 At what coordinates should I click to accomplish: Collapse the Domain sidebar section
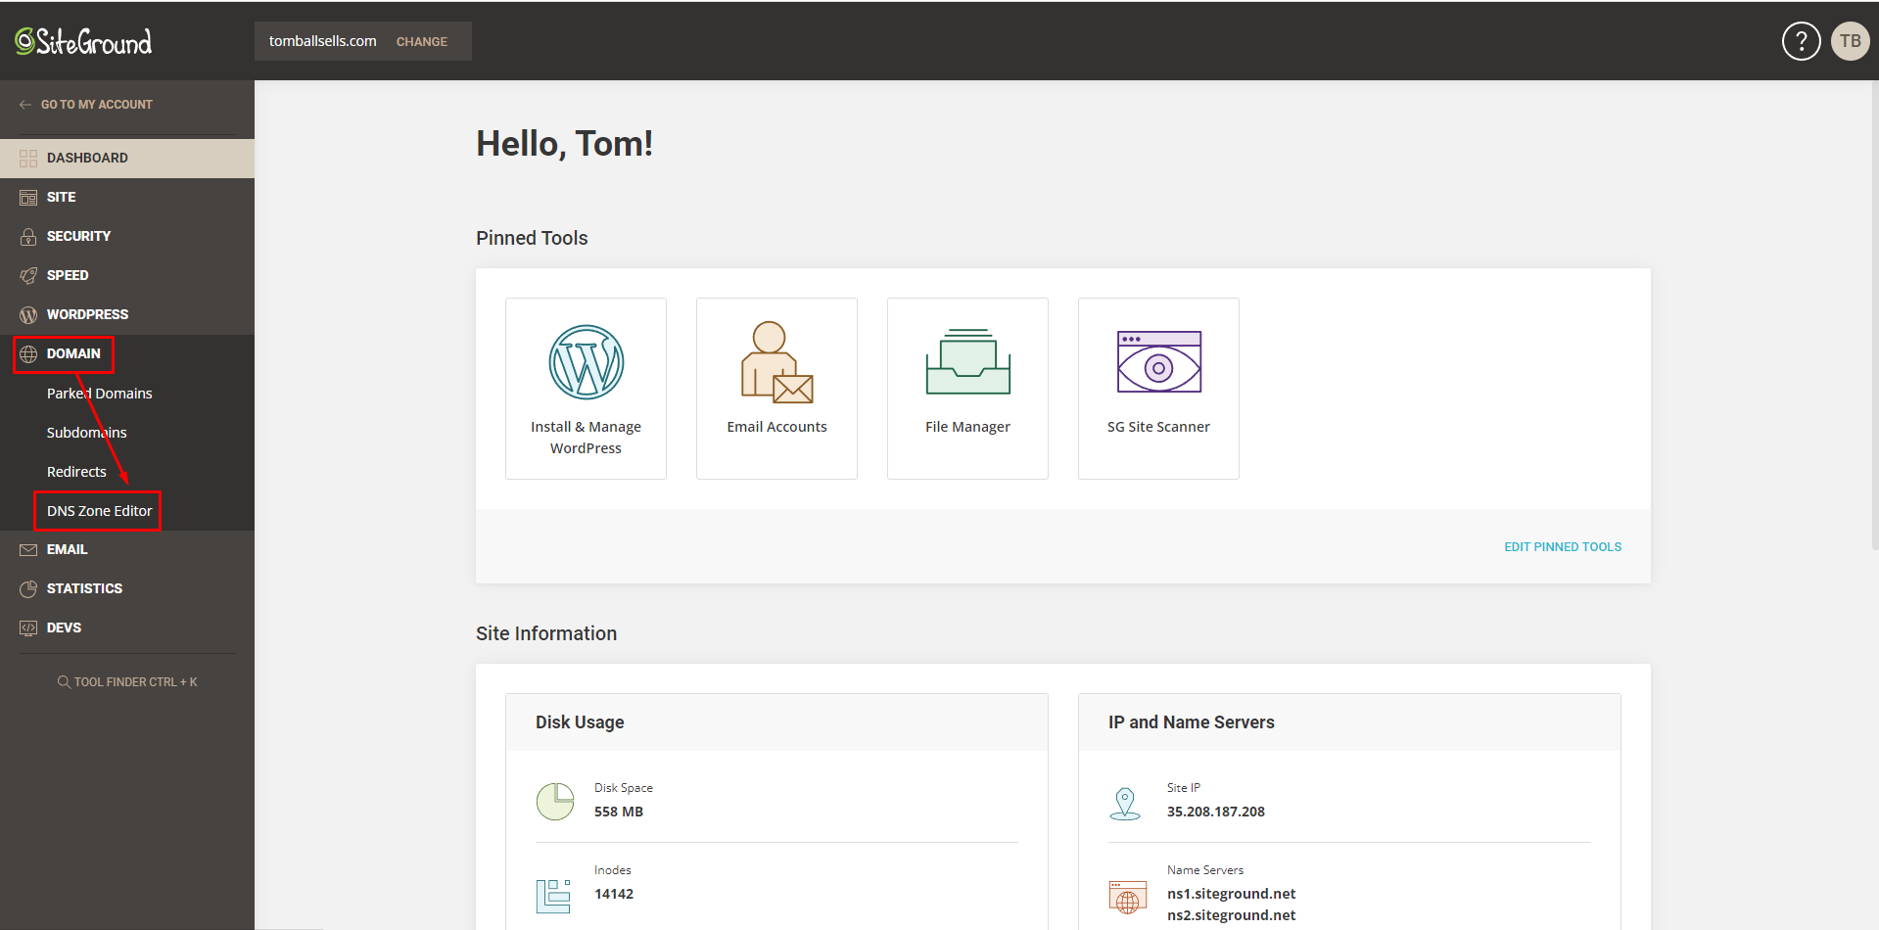[73, 353]
